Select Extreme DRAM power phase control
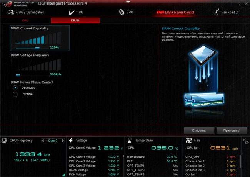 (15, 94)
